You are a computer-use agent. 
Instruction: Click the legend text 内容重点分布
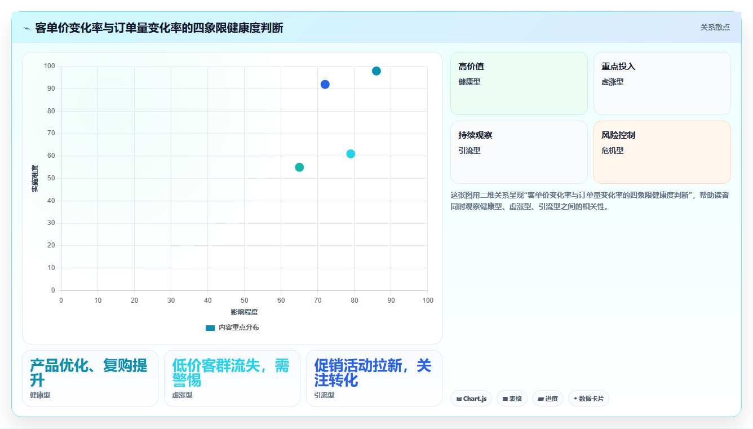point(239,328)
